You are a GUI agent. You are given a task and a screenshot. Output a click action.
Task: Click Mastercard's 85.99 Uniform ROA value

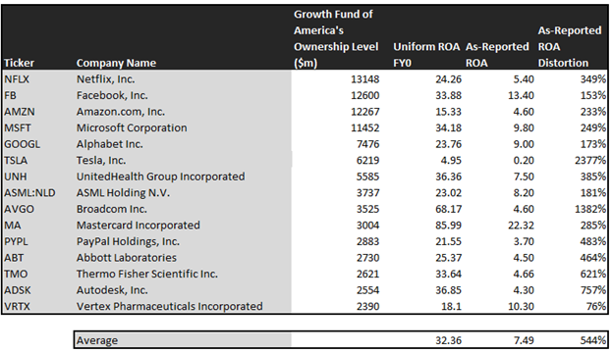pyautogui.click(x=448, y=226)
